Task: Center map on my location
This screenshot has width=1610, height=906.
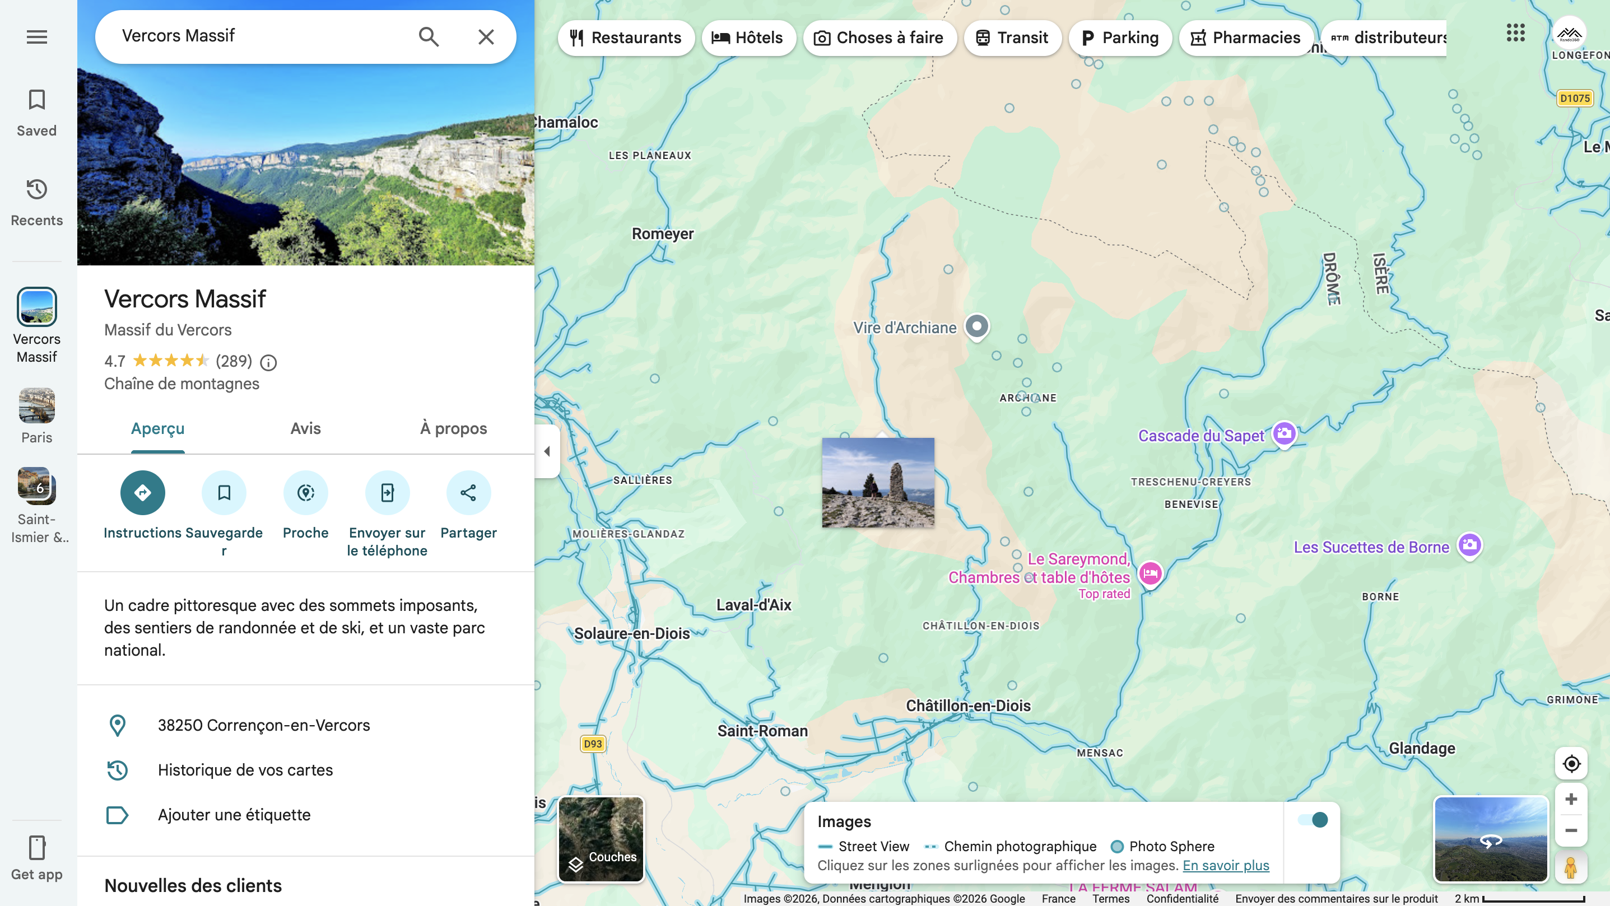Action: tap(1571, 764)
